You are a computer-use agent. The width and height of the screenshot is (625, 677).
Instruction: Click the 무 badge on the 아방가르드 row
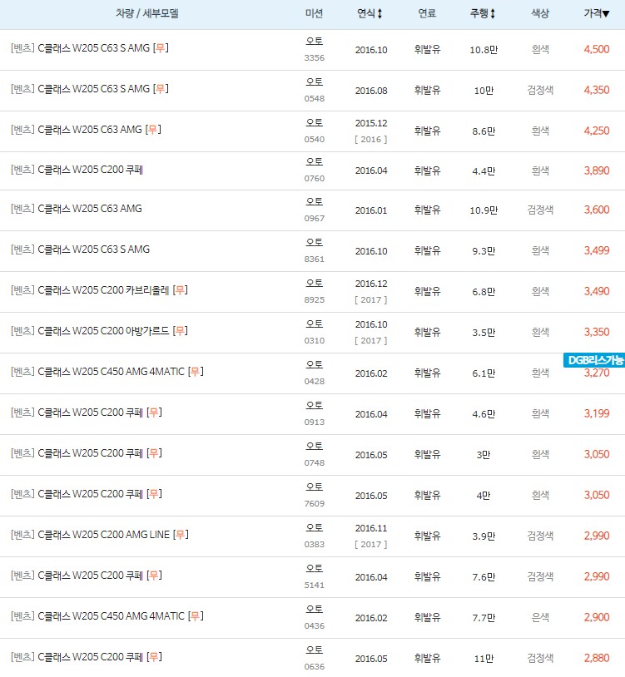click(180, 331)
